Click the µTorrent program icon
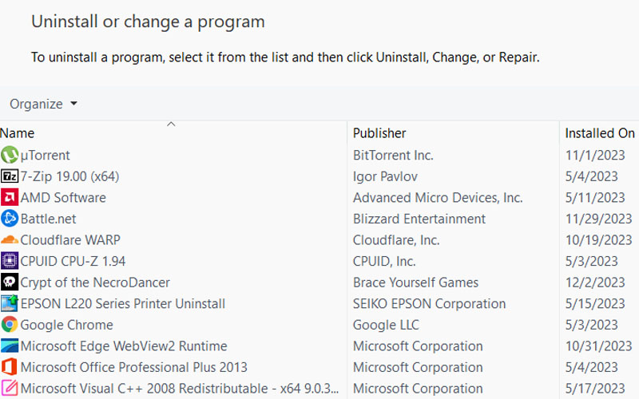The width and height of the screenshot is (639, 399). pos(10,155)
